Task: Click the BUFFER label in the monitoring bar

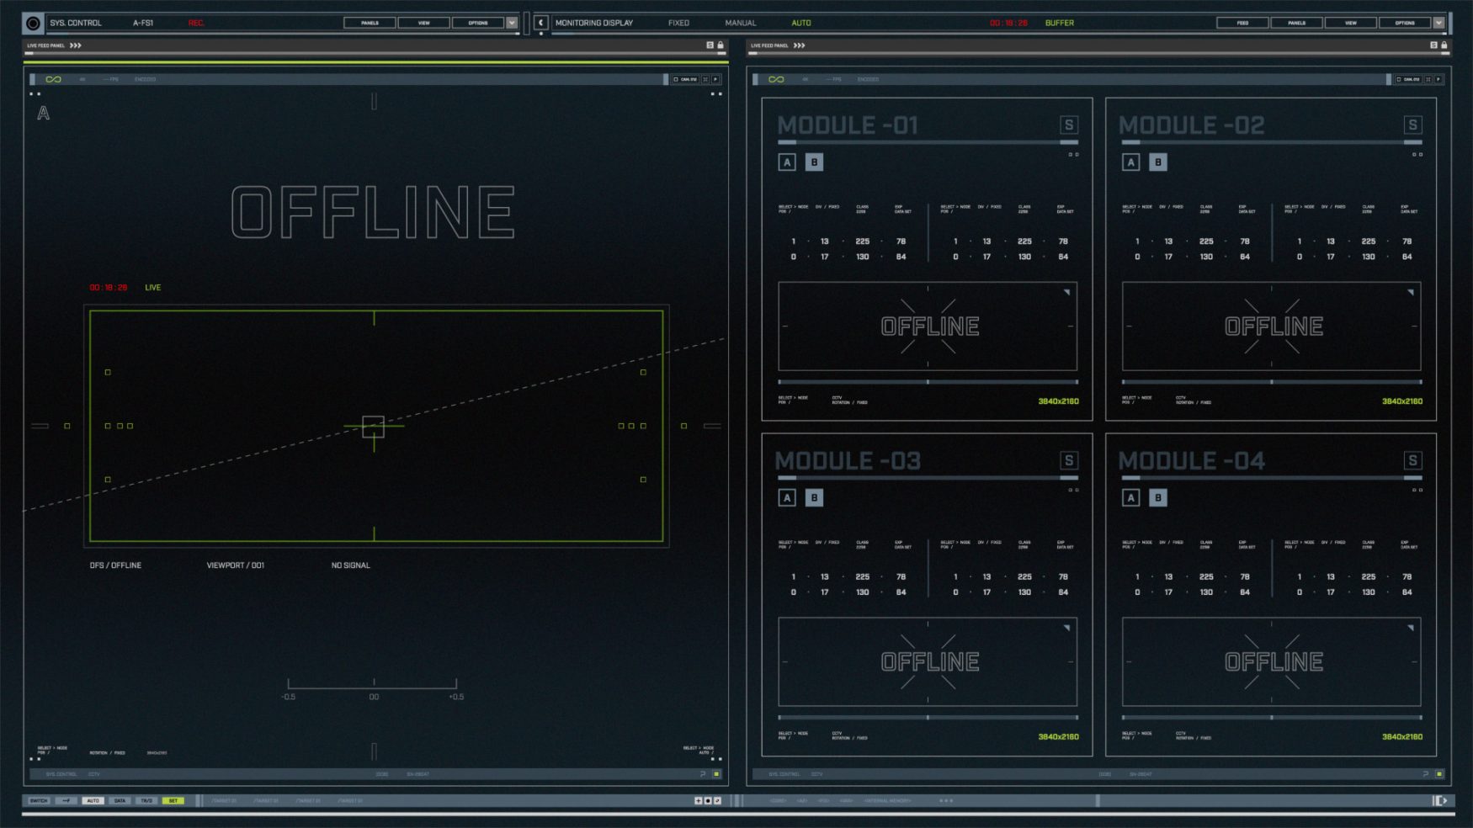Action: 1059,23
